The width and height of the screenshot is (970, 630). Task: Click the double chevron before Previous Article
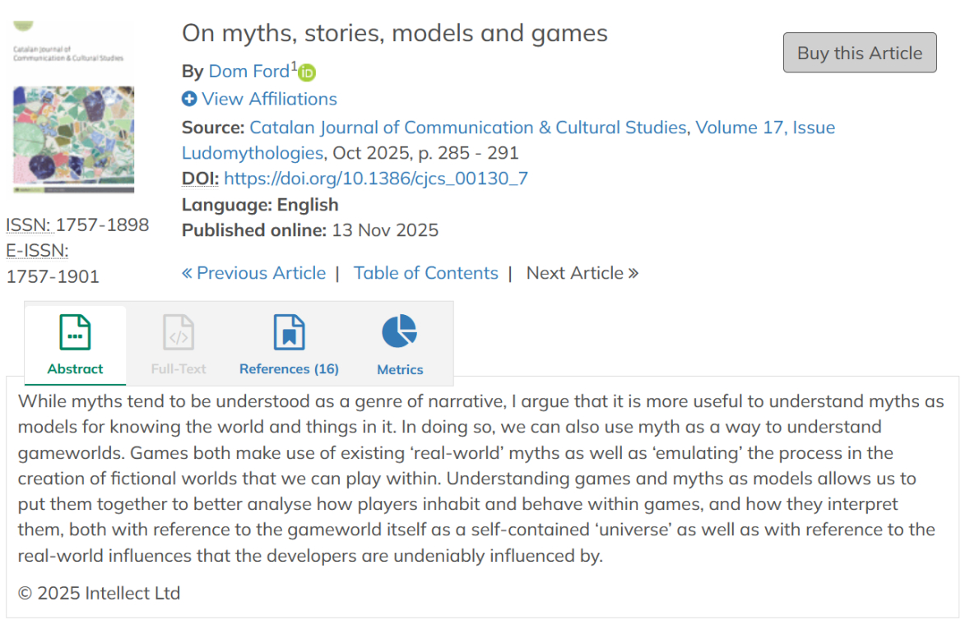[x=187, y=273]
